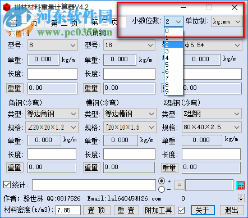Click 重量 button in 角钢(冷弯) group
Viewport: 248px width, 218px height.
(15, 167)
